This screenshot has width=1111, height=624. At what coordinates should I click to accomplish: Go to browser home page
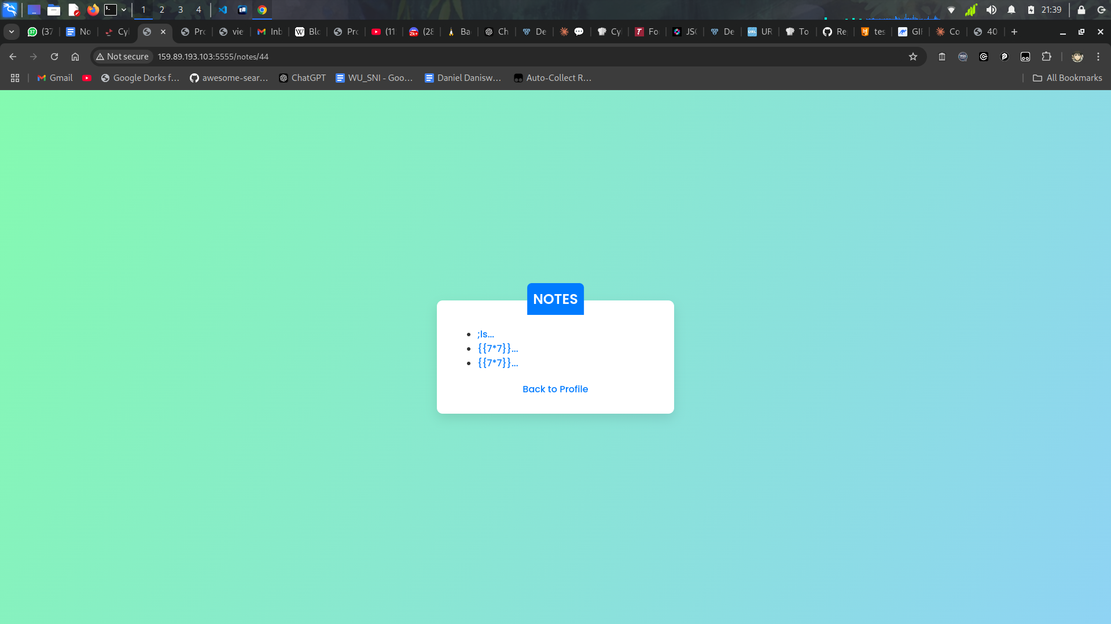click(75, 57)
